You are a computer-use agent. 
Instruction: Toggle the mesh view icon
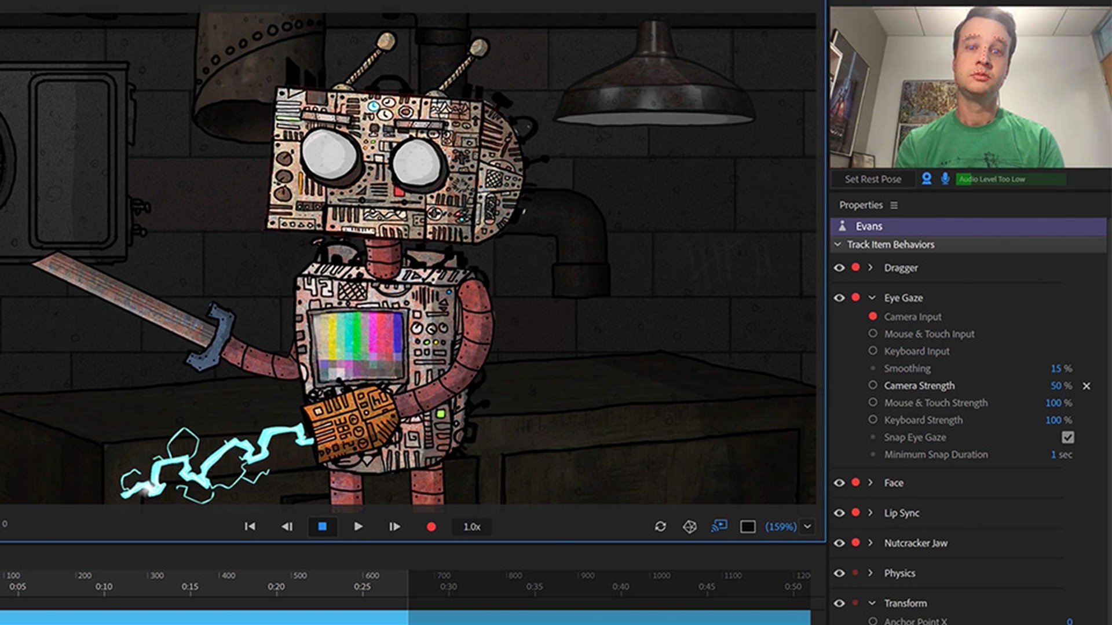click(x=689, y=527)
